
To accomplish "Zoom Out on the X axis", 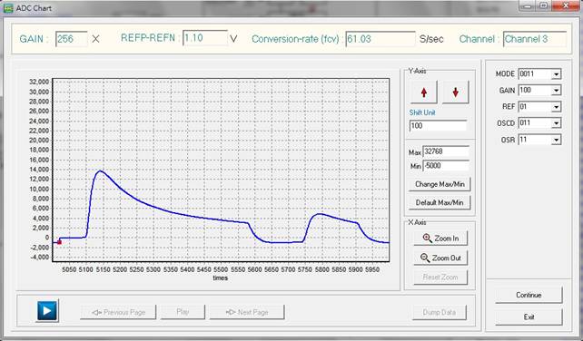I will tap(440, 258).
